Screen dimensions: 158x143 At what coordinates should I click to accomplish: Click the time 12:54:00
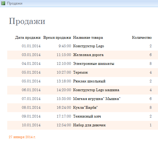[64, 125]
